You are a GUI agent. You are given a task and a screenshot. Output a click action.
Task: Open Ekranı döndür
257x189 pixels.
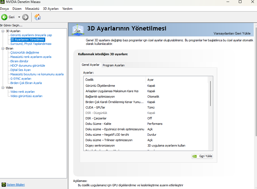click(19, 61)
